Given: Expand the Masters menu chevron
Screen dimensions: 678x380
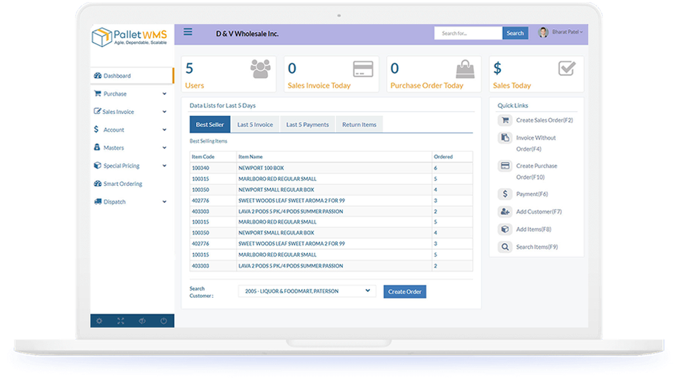Looking at the screenshot, I should click(x=164, y=148).
